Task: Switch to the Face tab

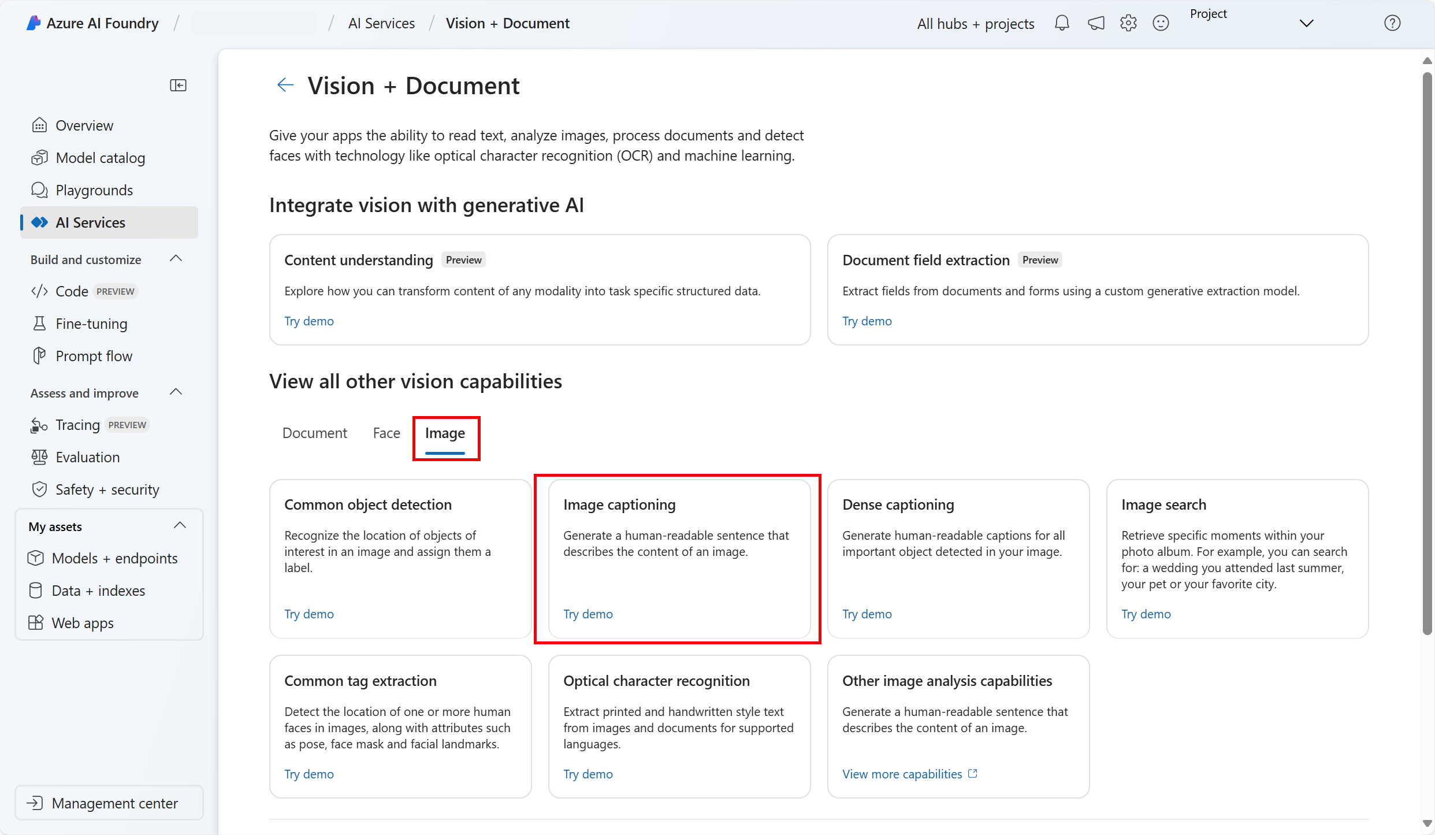Action: click(386, 433)
